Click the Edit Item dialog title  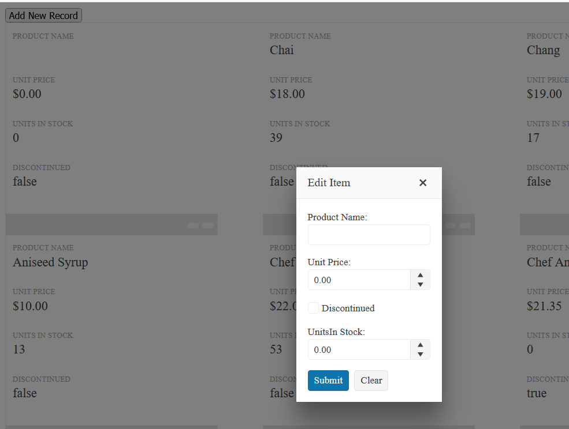[329, 183]
